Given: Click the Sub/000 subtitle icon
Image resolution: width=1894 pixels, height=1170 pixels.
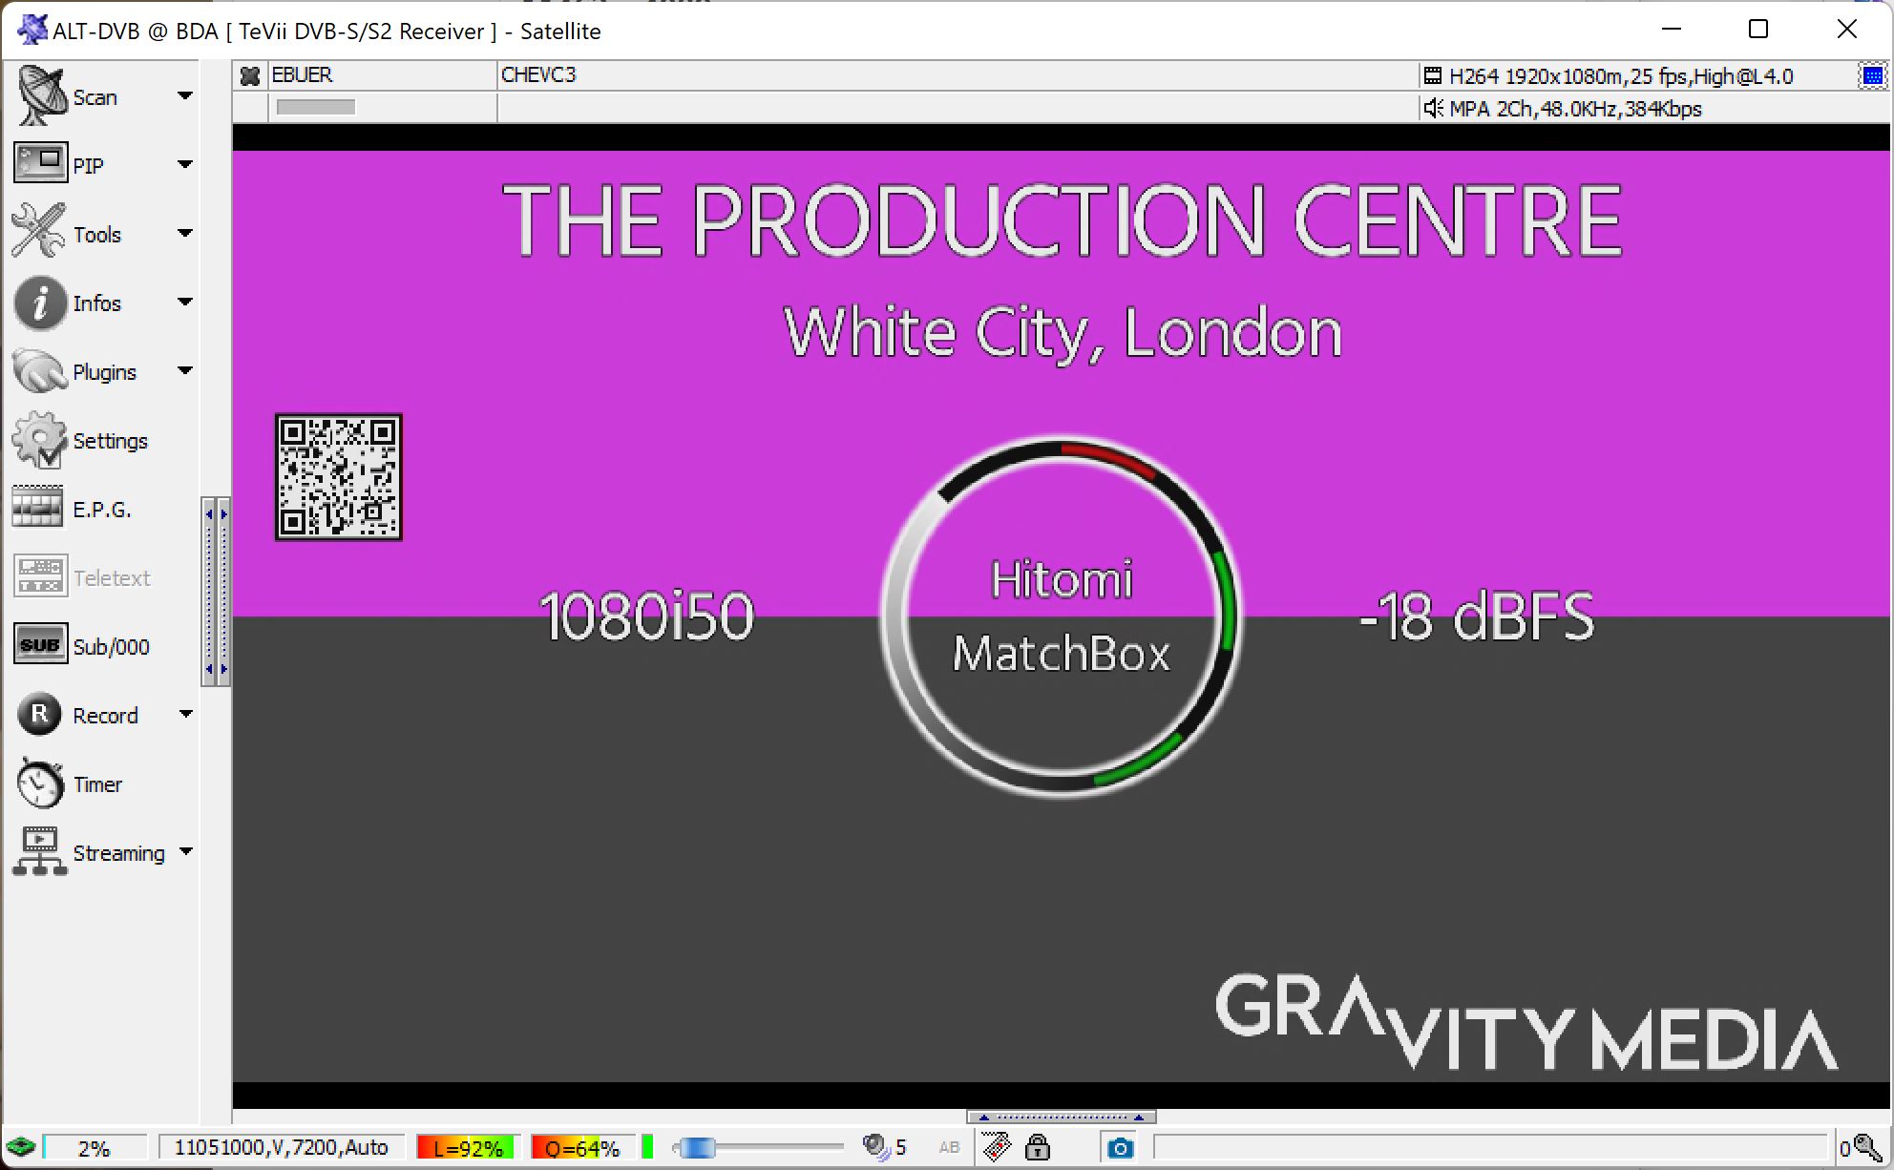Looking at the screenshot, I should tap(40, 644).
